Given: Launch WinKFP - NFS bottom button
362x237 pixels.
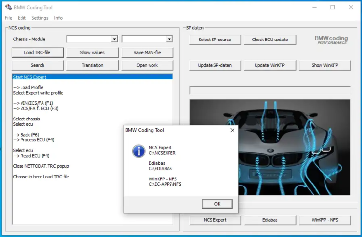Looking at the screenshot, I should 325,220.
